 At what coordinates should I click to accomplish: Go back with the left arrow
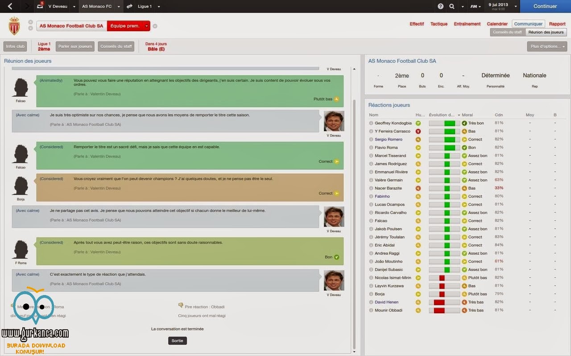10,6
